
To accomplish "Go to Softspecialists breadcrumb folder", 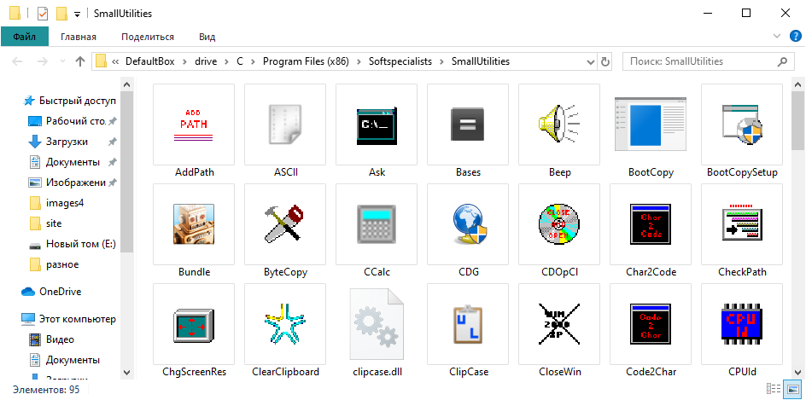I will (400, 61).
